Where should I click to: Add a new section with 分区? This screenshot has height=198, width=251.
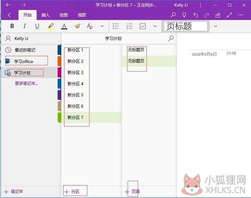pos(72,191)
